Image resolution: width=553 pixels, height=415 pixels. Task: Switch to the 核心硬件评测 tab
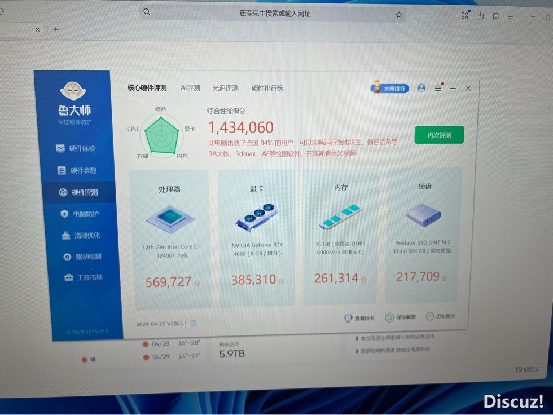click(x=147, y=88)
